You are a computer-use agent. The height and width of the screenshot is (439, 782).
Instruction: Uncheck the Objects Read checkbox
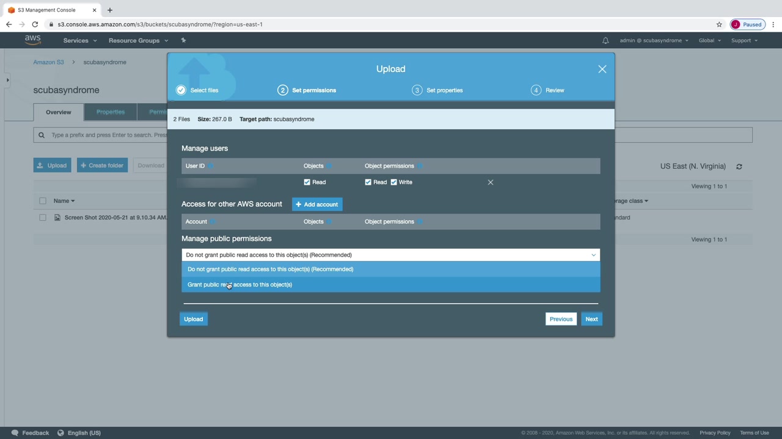tap(307, 182)
